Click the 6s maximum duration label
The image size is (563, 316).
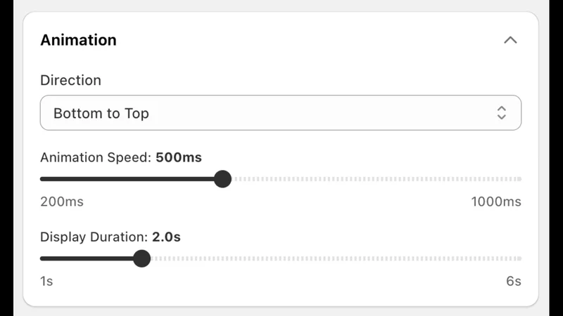coord(514,282)
